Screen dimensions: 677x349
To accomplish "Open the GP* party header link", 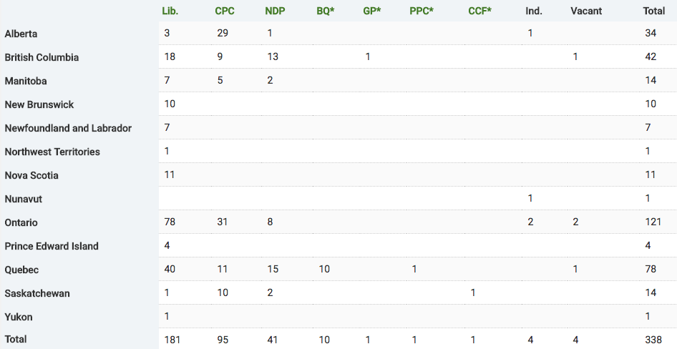I will tap(372, 11).
